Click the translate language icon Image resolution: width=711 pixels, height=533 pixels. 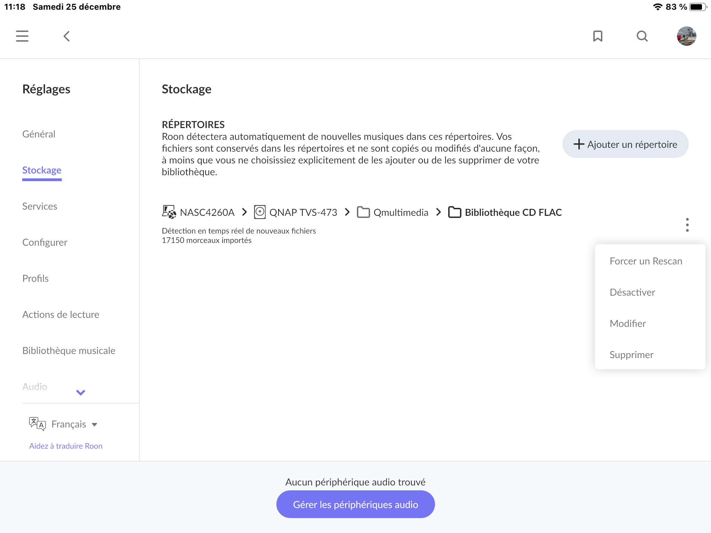coord(37,424)
